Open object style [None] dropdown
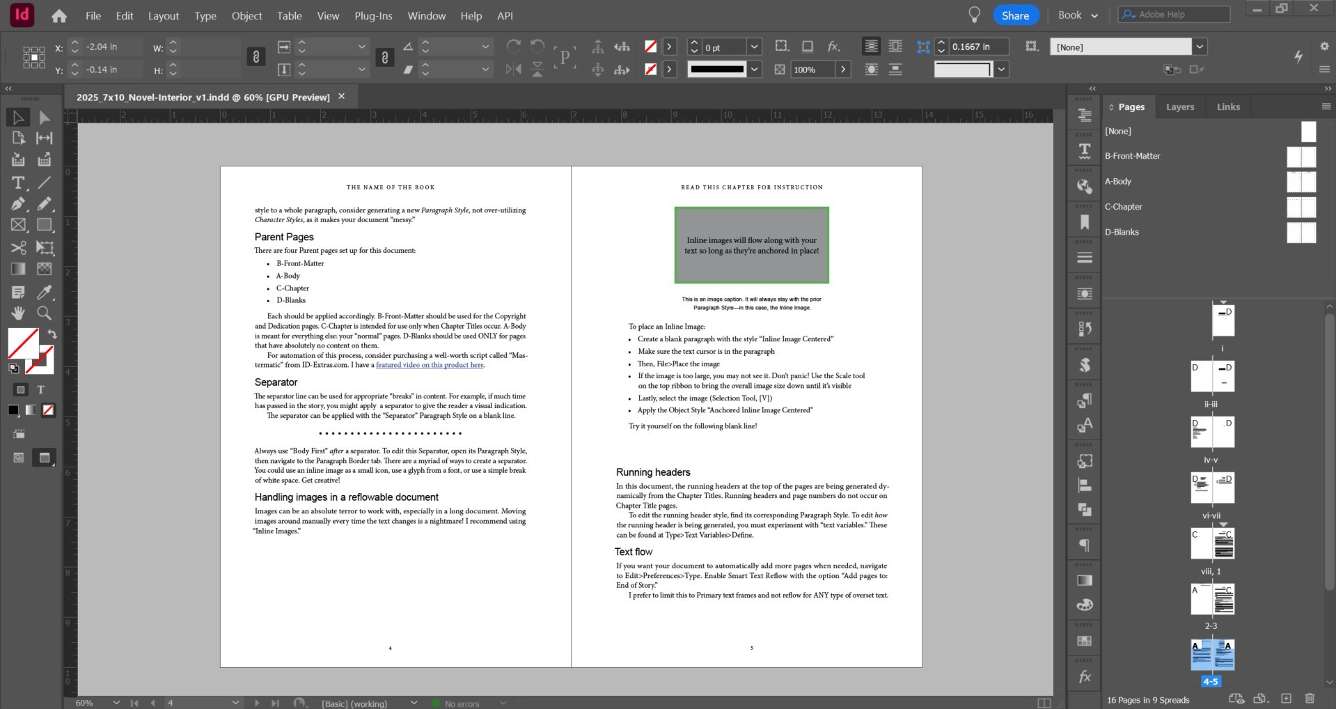 tap(1200, 47)
